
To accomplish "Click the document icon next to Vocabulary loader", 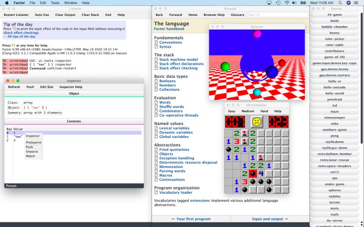I will 156,192.
